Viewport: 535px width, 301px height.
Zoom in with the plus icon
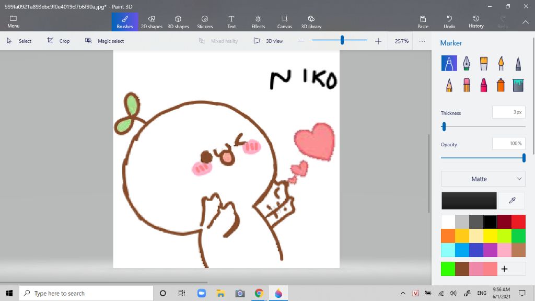(378, 41)
